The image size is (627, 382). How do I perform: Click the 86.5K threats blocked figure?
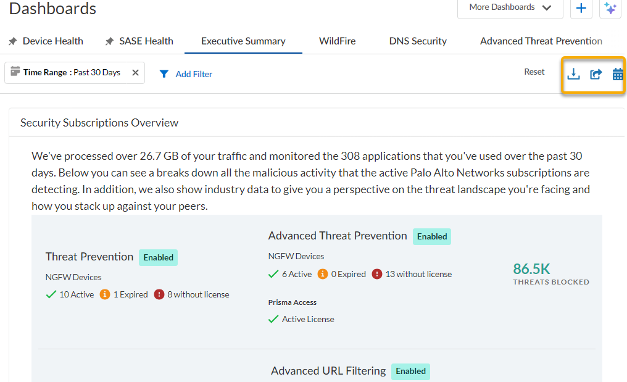531,269
